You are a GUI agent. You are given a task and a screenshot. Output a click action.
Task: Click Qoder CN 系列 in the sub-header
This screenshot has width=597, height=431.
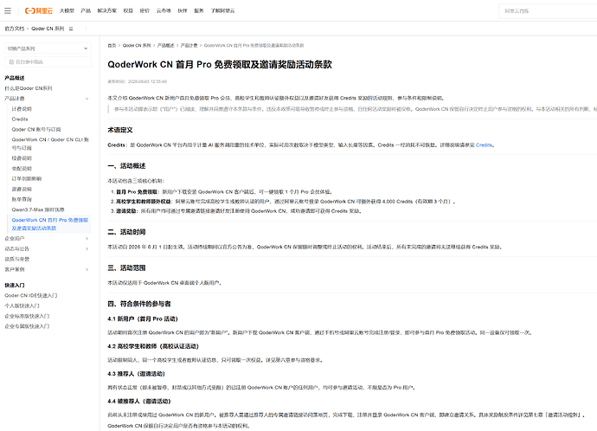[x=48, y=29]
